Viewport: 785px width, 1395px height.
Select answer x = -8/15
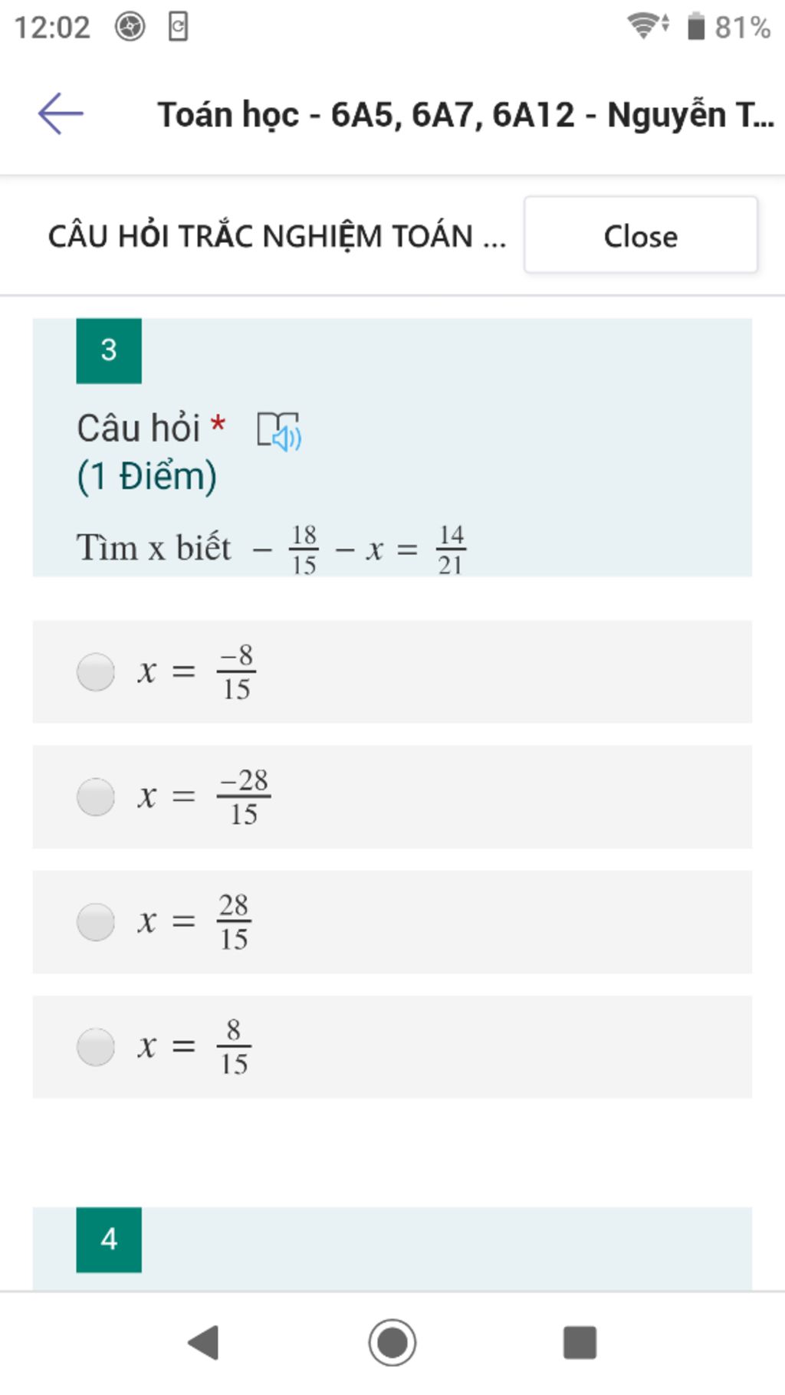392,671
